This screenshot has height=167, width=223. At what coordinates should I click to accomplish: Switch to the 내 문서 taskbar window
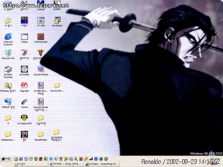point(31,164)
